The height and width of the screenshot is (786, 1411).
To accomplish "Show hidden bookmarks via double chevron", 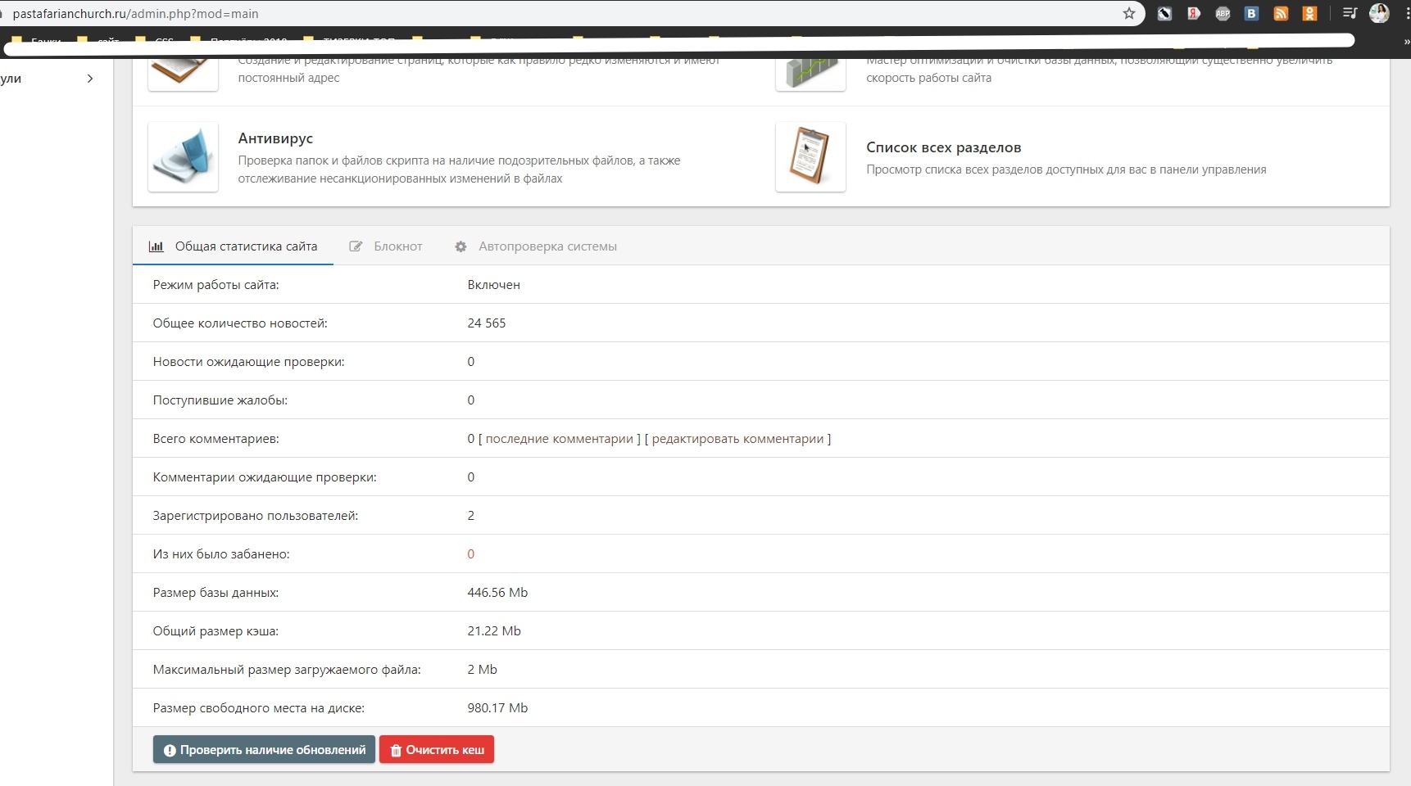I will (x=1406, y=41).
